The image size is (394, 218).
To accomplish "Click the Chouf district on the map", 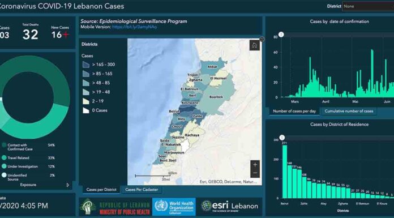I will point(177,127).
